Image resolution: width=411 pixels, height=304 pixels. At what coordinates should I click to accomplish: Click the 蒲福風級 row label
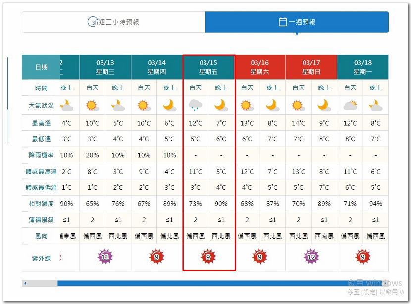click(x=41, y=220)
